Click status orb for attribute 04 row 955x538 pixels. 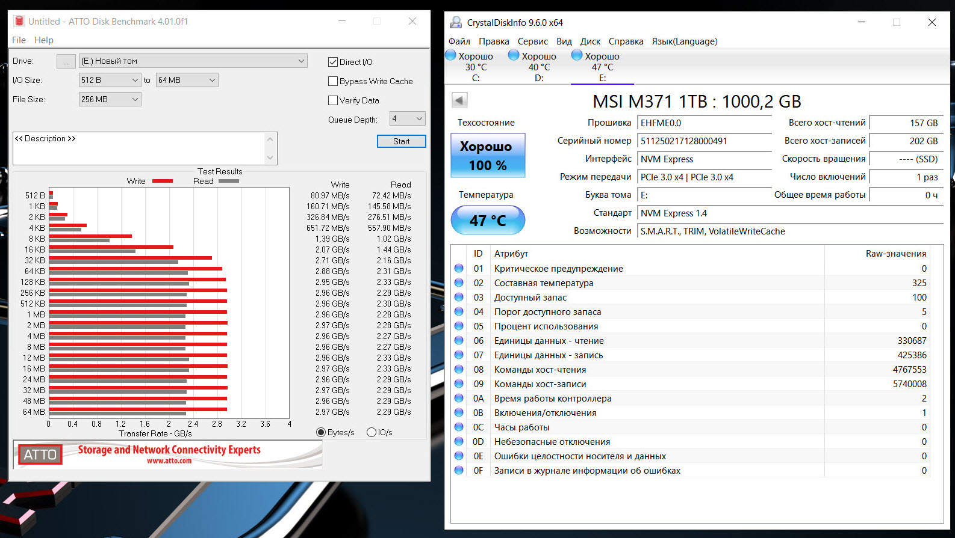click(x=459, y=312)
